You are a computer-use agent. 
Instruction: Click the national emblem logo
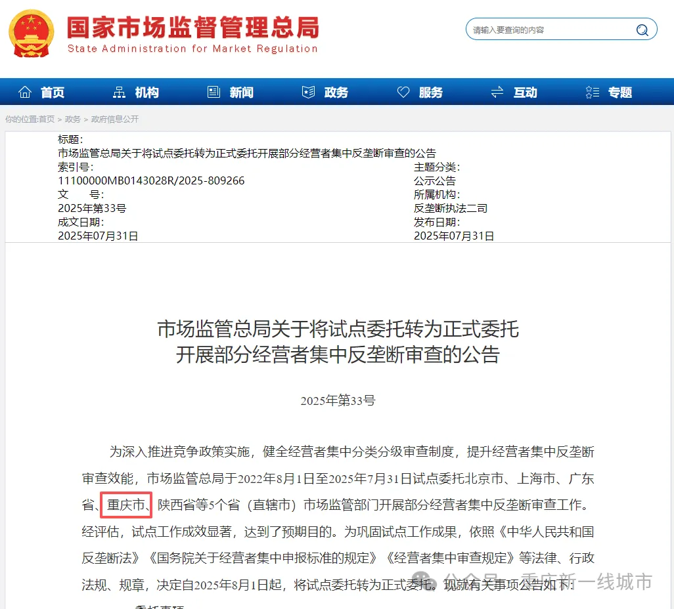(30, 33)
